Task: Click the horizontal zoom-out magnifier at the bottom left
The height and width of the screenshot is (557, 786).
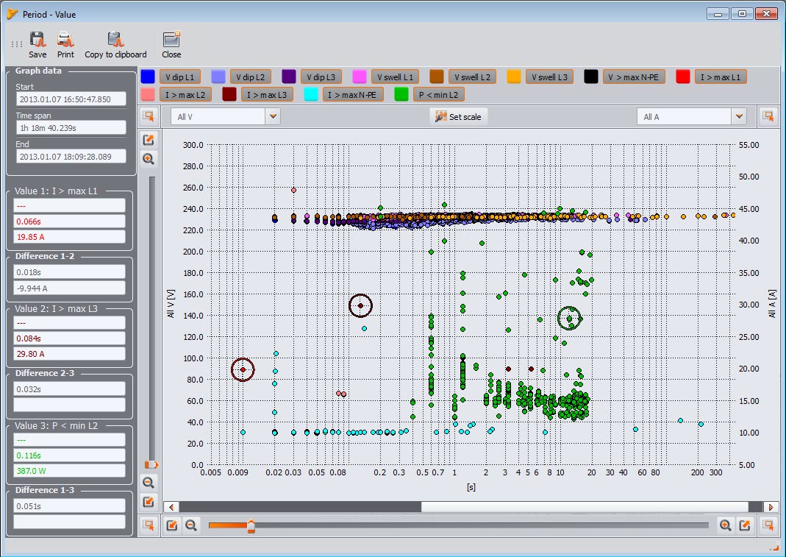Action: coord(191,525)
